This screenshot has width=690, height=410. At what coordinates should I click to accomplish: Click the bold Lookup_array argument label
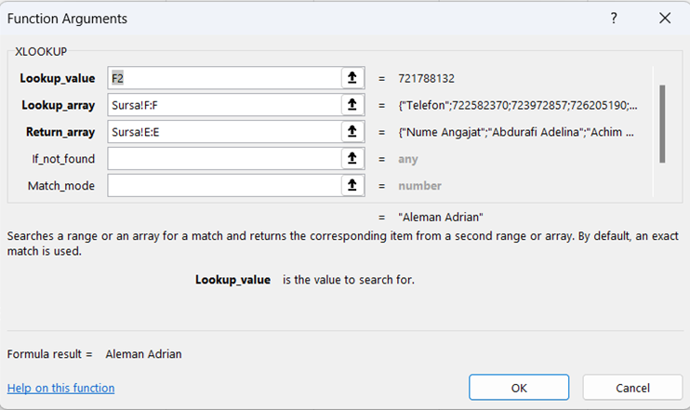coord(58,106)
